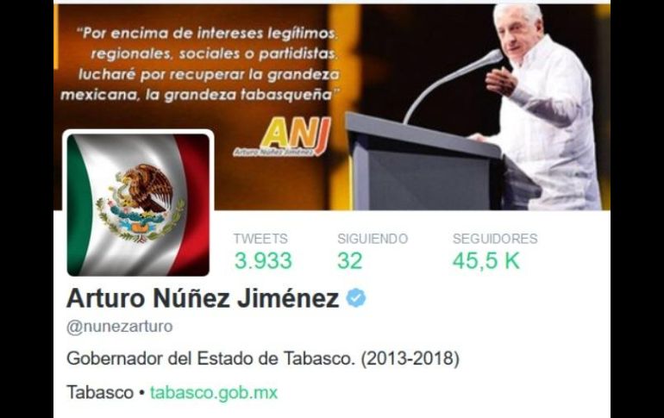
Task: Select the TWEETS count tab
Action: coord(263,251)
